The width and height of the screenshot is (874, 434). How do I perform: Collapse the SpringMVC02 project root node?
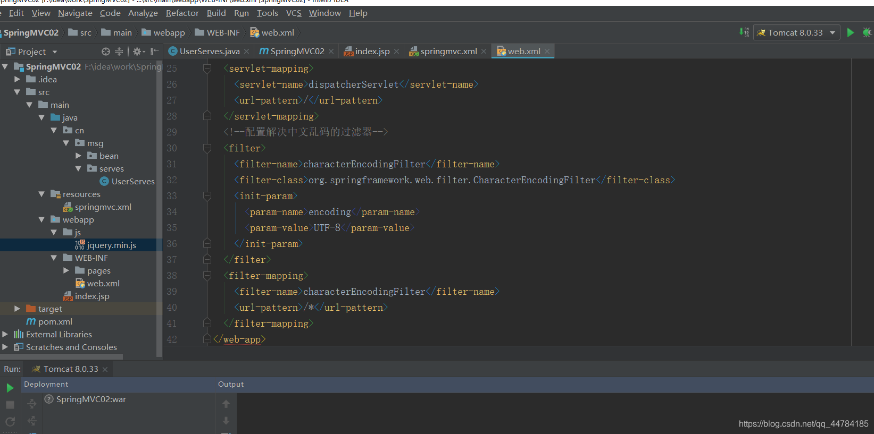[x=5, y=66]
